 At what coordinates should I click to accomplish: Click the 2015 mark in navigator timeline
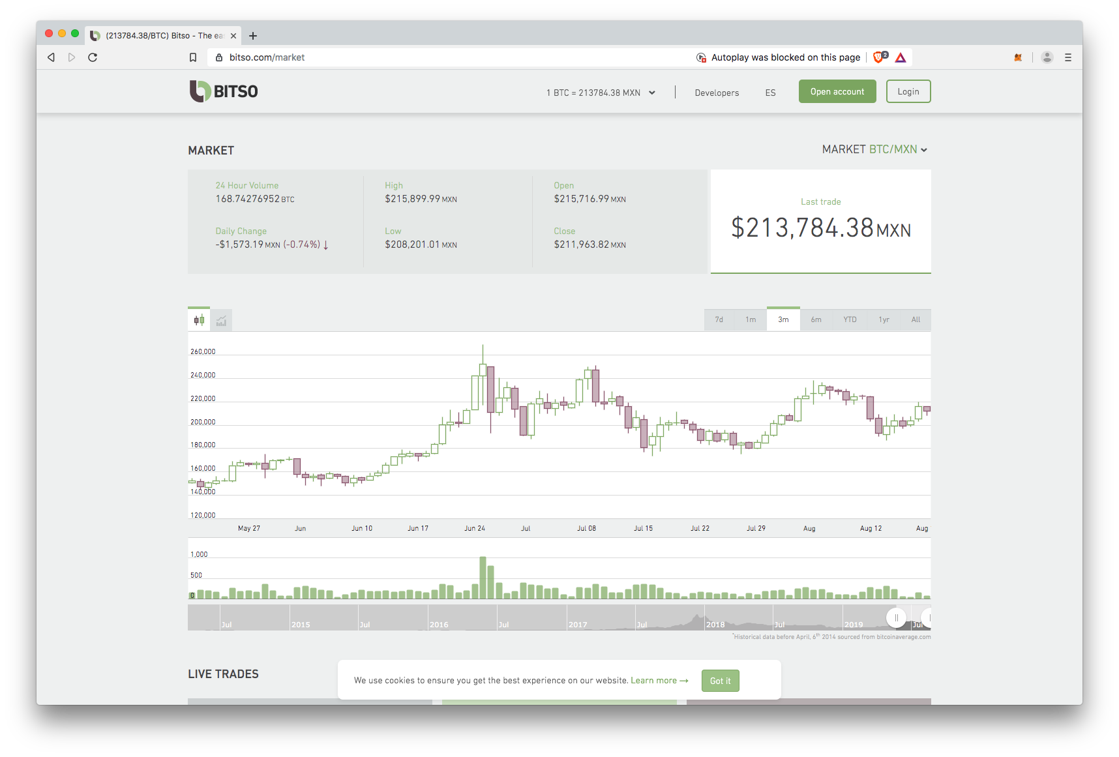[x=301, y=625]
